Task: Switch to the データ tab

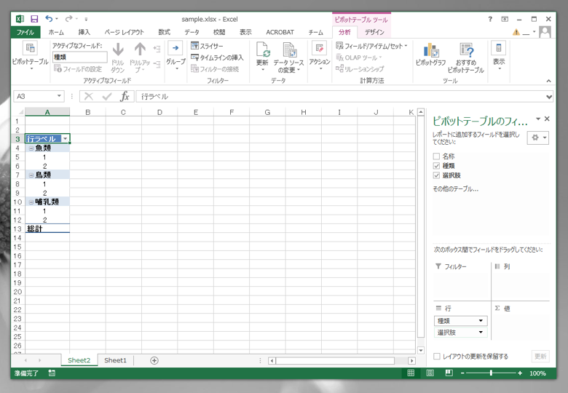Action: click(x=192, y=32)
